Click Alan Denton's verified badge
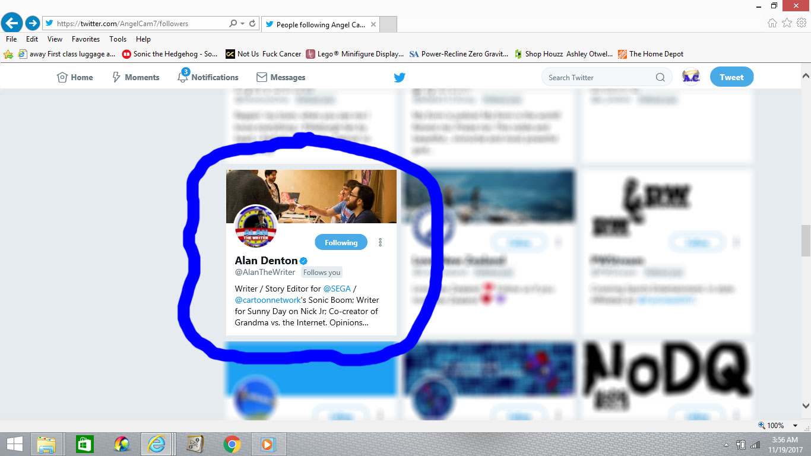 point(303,261)
